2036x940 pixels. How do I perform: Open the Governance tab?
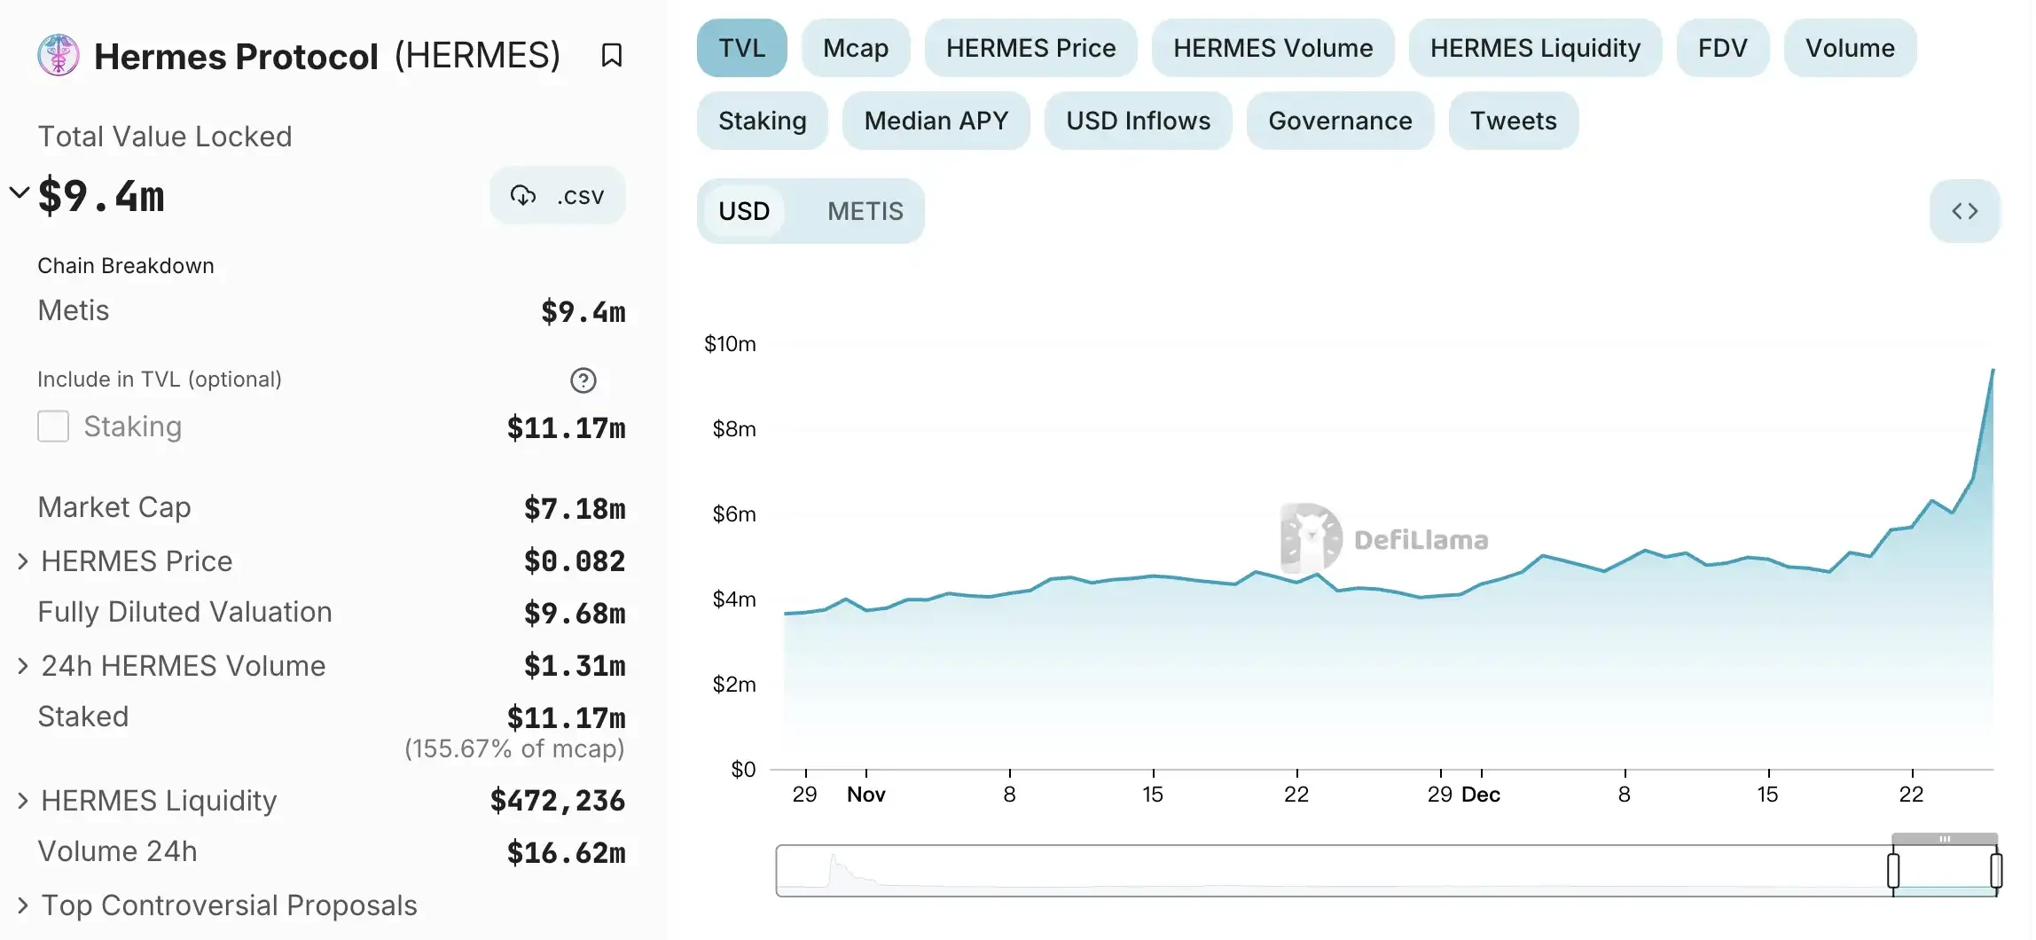(x=1339, y=121)
